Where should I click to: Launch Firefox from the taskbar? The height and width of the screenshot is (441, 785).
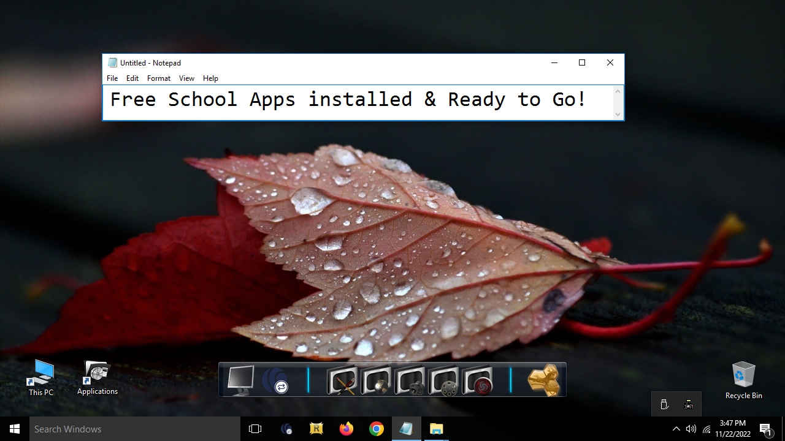point(347,429)
